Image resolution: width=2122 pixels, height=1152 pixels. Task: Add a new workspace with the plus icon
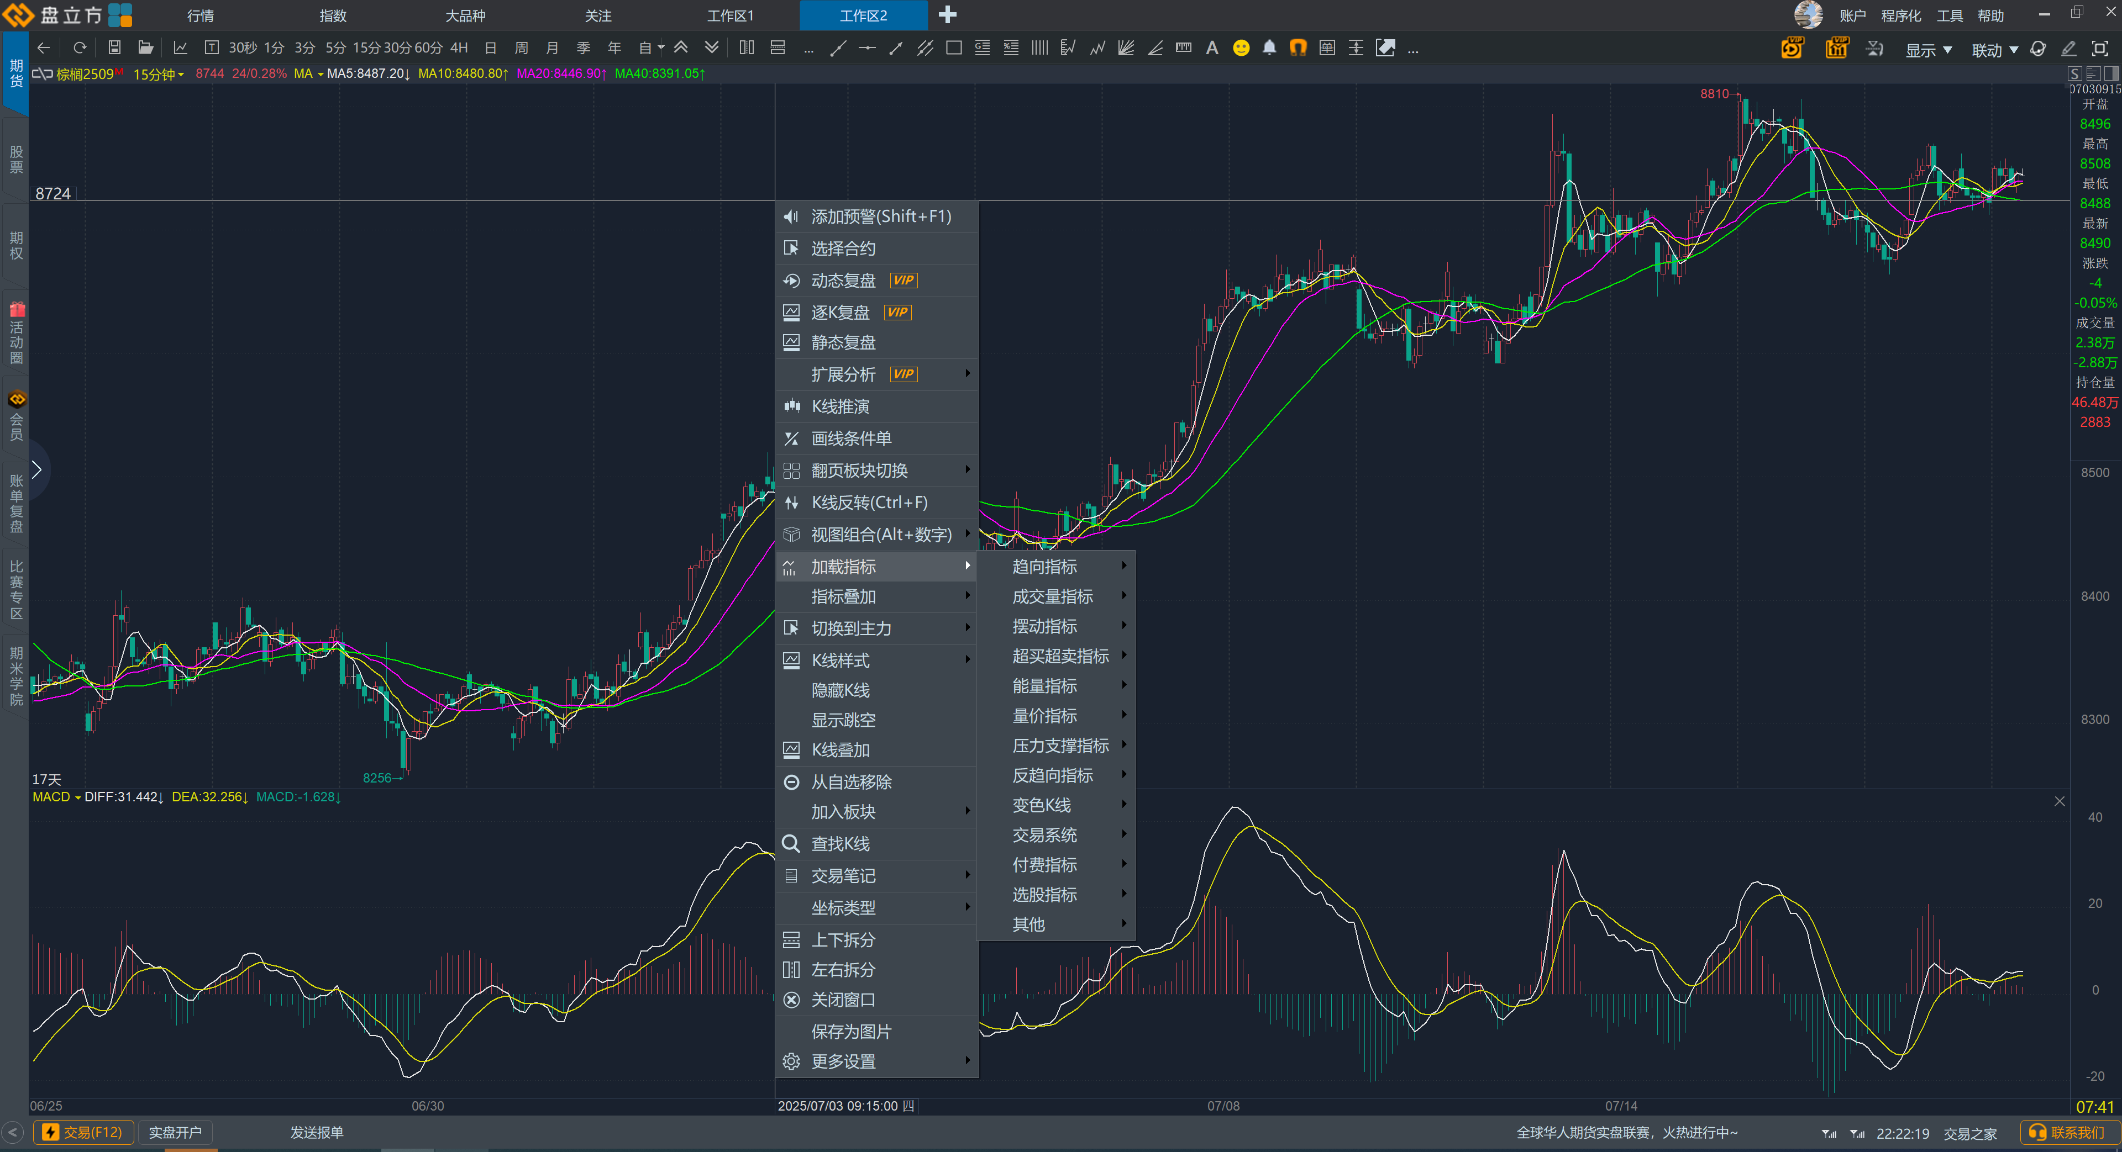(x=947, y=15)
